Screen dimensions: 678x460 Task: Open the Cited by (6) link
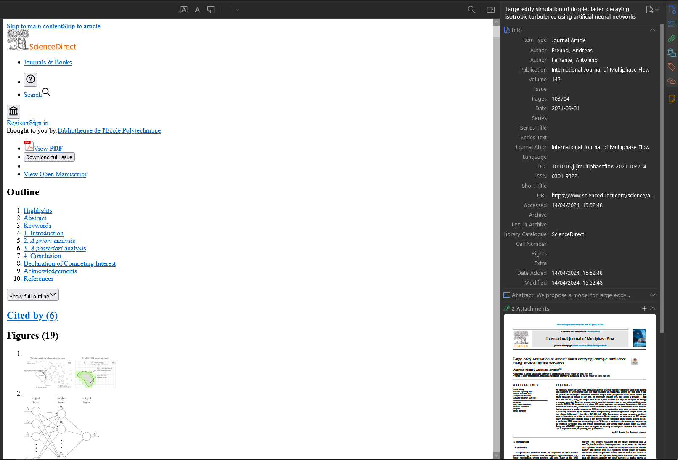pos(32,316)
